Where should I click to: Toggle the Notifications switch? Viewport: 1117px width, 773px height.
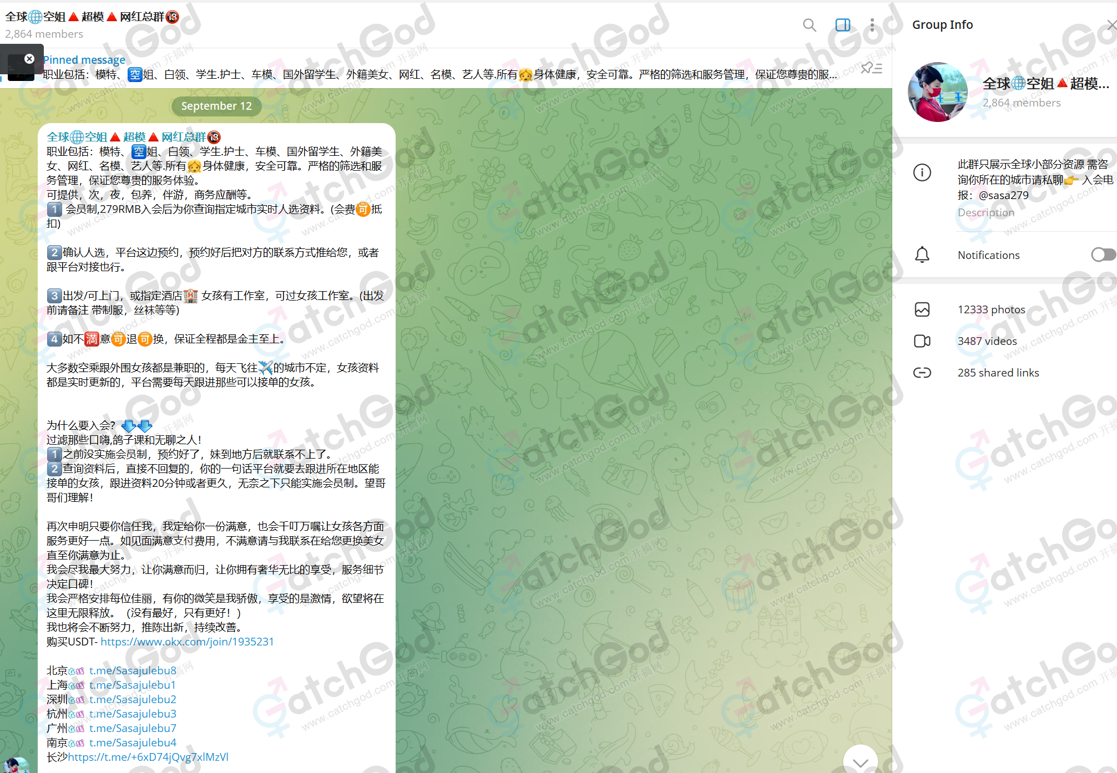1103,255
